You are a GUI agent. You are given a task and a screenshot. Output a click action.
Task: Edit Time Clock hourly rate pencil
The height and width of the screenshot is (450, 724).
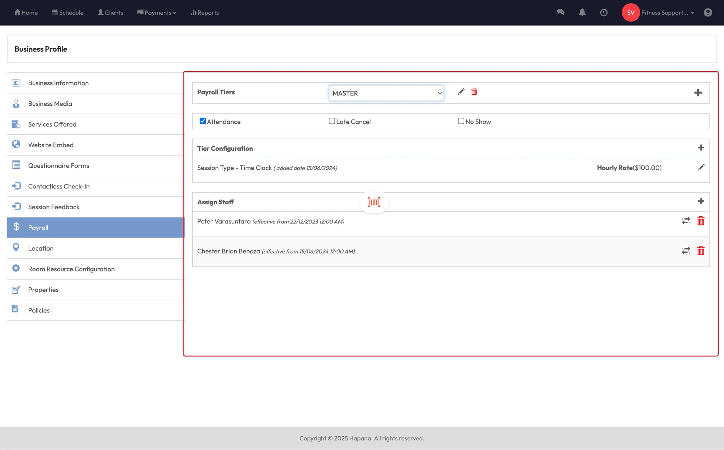[701, 168]
